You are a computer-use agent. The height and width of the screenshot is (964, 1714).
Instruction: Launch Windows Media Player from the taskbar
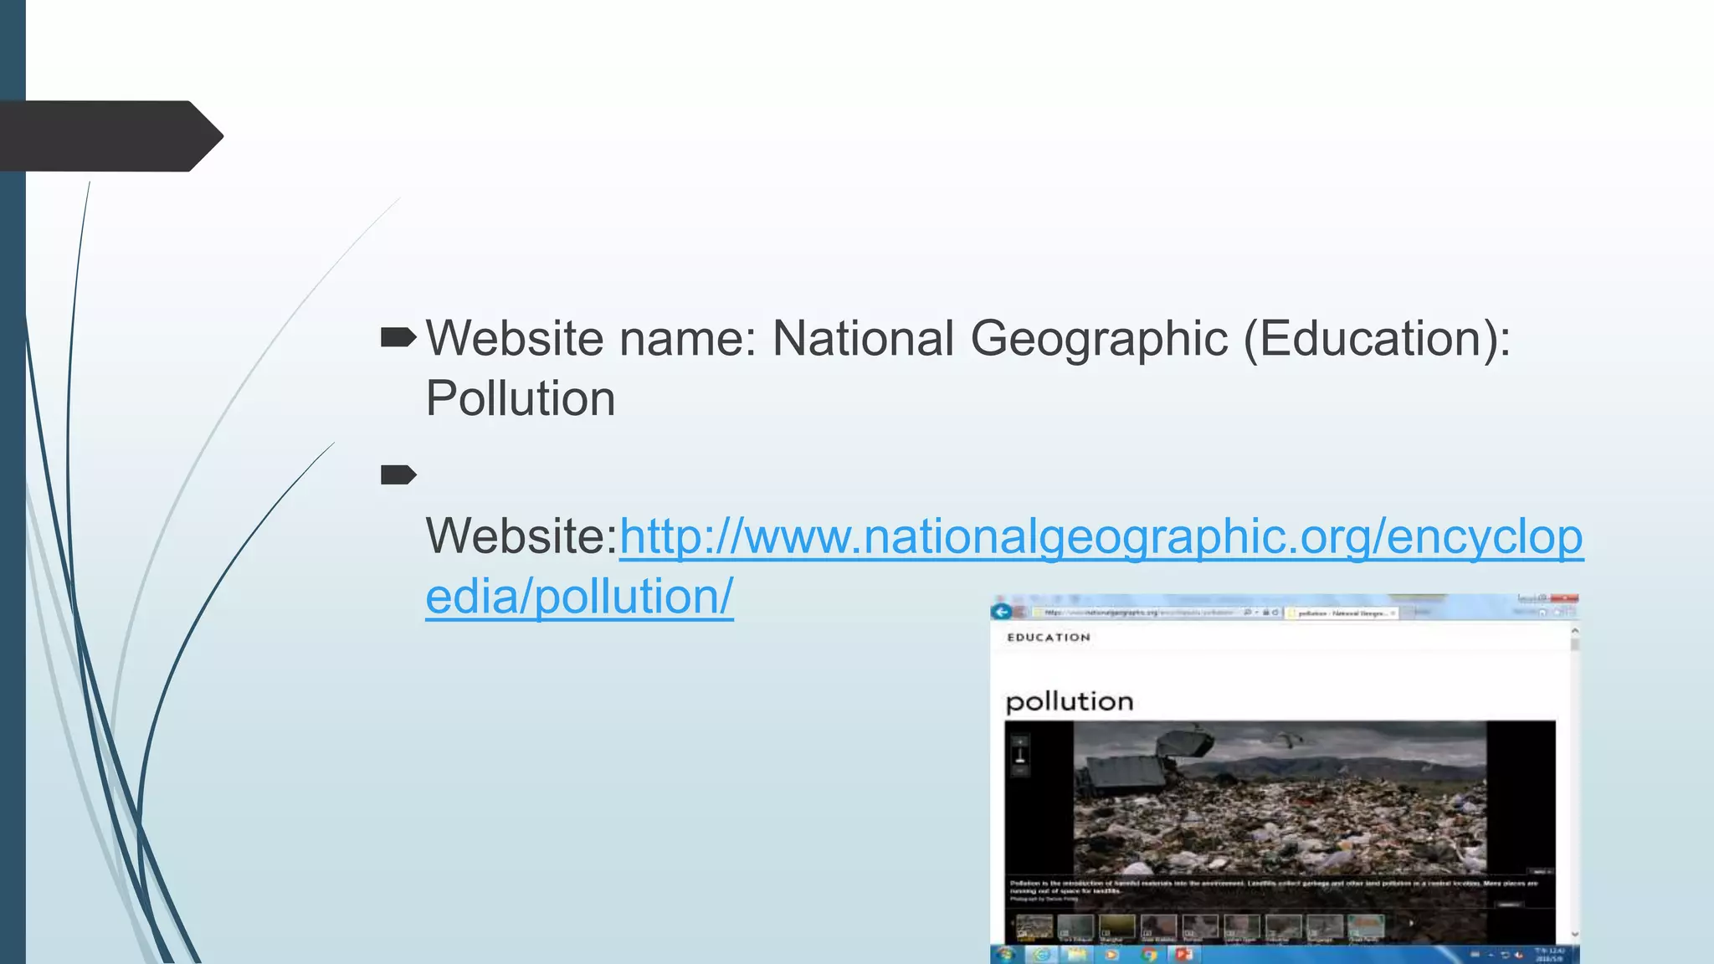pyautogui.click(x=1112, y=955)
